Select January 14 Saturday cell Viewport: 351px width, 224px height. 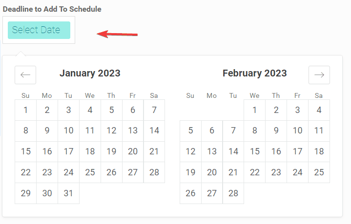(154, 131)
